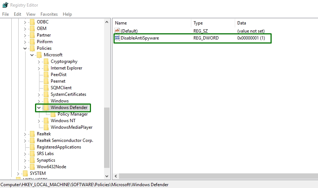Click the PeerDist folder icon

46,75
